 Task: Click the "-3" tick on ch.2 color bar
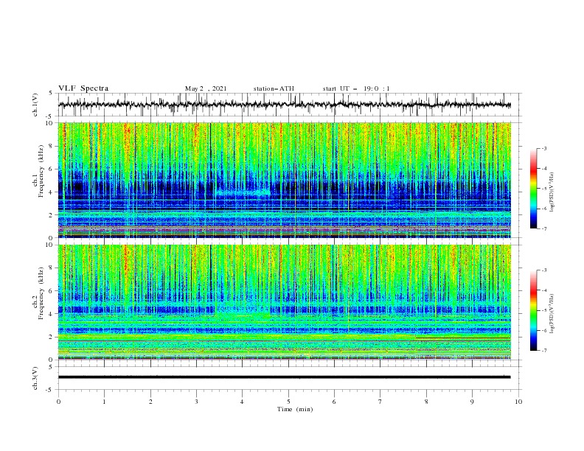coord(543,270)
